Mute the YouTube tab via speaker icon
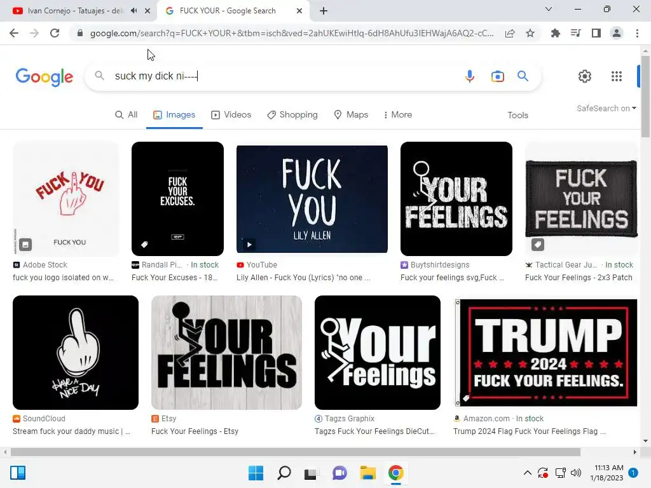The height and width of the screenshot is (488, 651). [x=134, y=11]
